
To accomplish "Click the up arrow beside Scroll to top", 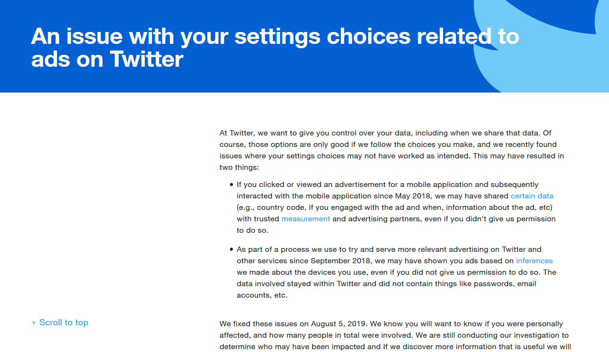I will (x=34, y=323).
